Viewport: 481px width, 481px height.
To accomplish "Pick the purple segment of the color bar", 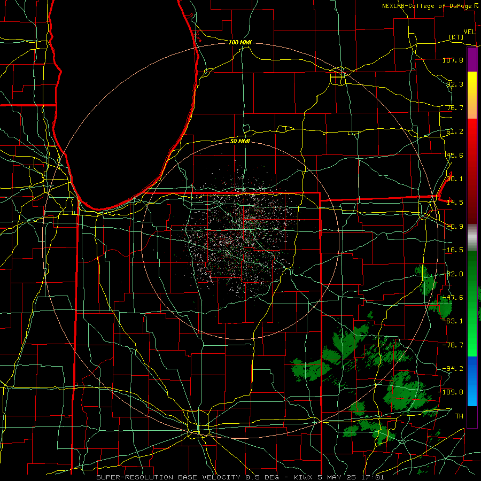I will 472,60.
